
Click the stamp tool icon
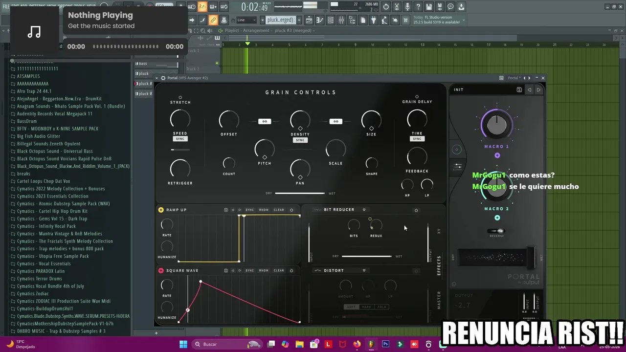coord(224,20)
